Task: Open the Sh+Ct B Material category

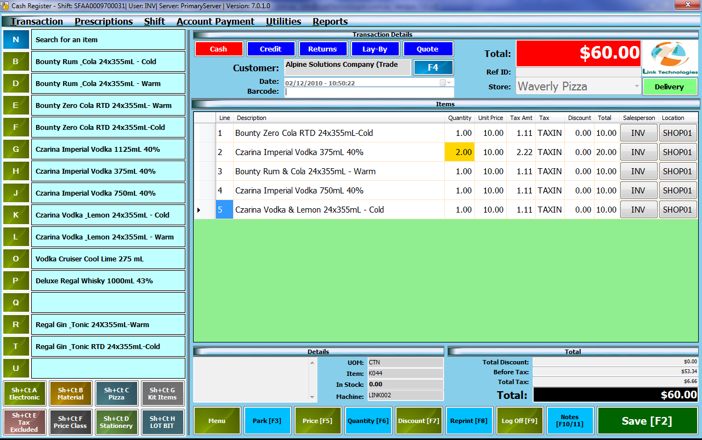Action: pyautogui.click(x=70, y=393)
